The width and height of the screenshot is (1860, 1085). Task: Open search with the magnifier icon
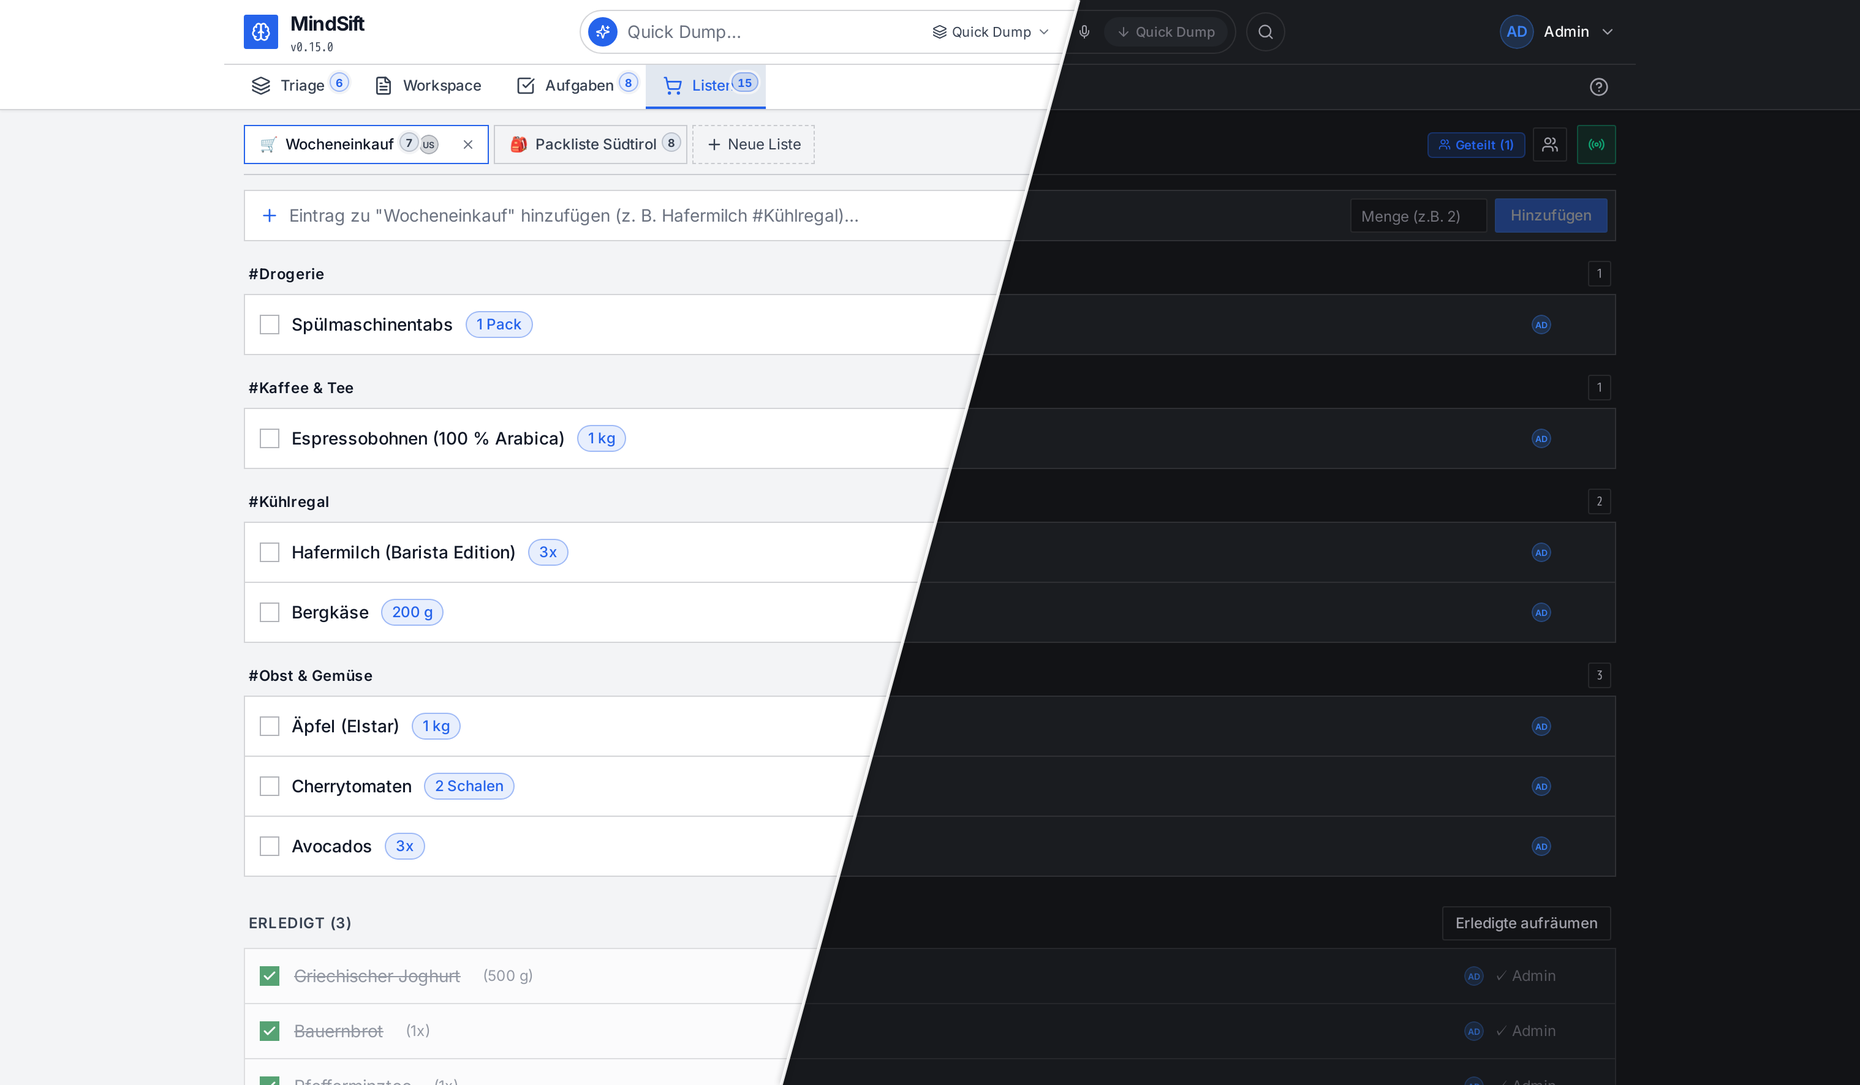(1265, 32)
